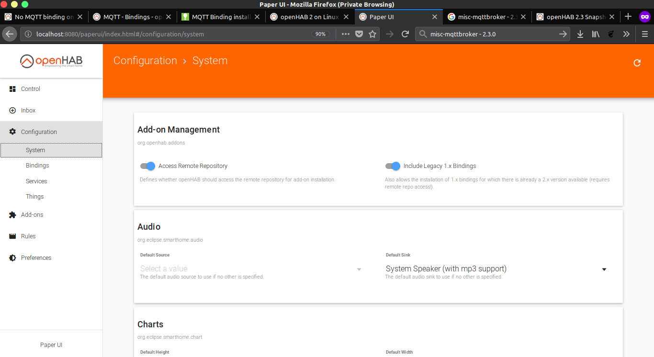Disable Access Remote Repository toggle
The height and width of the screenshot is (357, 654).
click(147, 166)
